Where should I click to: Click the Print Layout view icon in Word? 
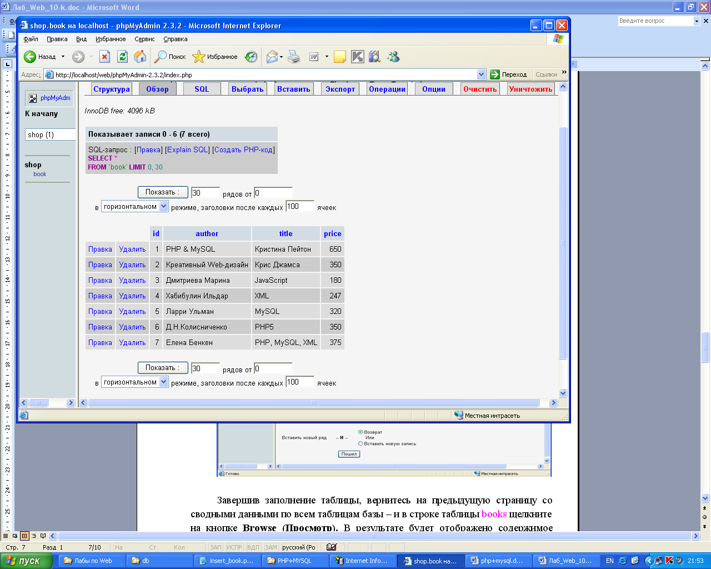coord(24,536)
